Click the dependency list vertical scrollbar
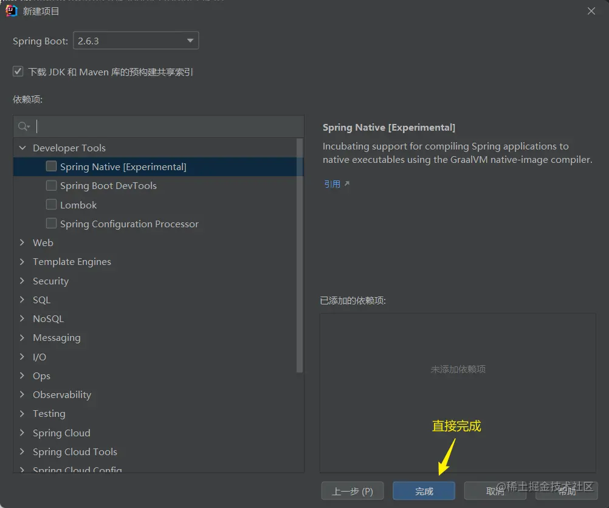Screen dimensions: 609x508 [x=300, y=256]
